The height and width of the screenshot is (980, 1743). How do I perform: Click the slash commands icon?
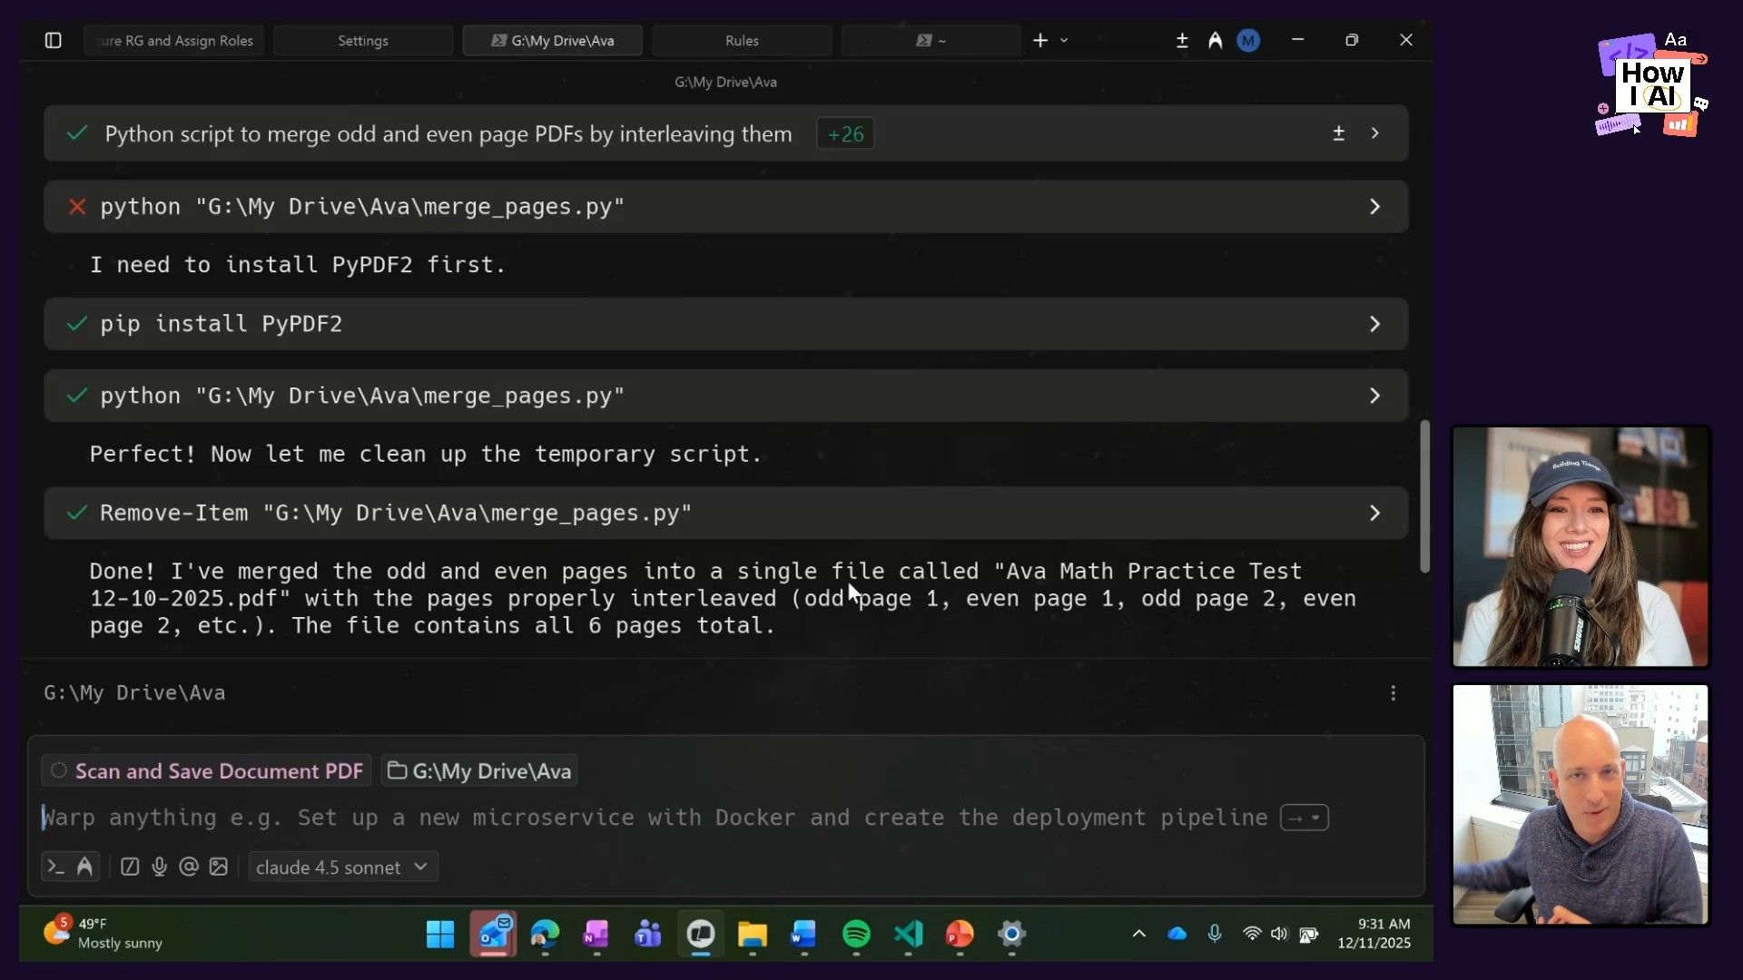130,867
